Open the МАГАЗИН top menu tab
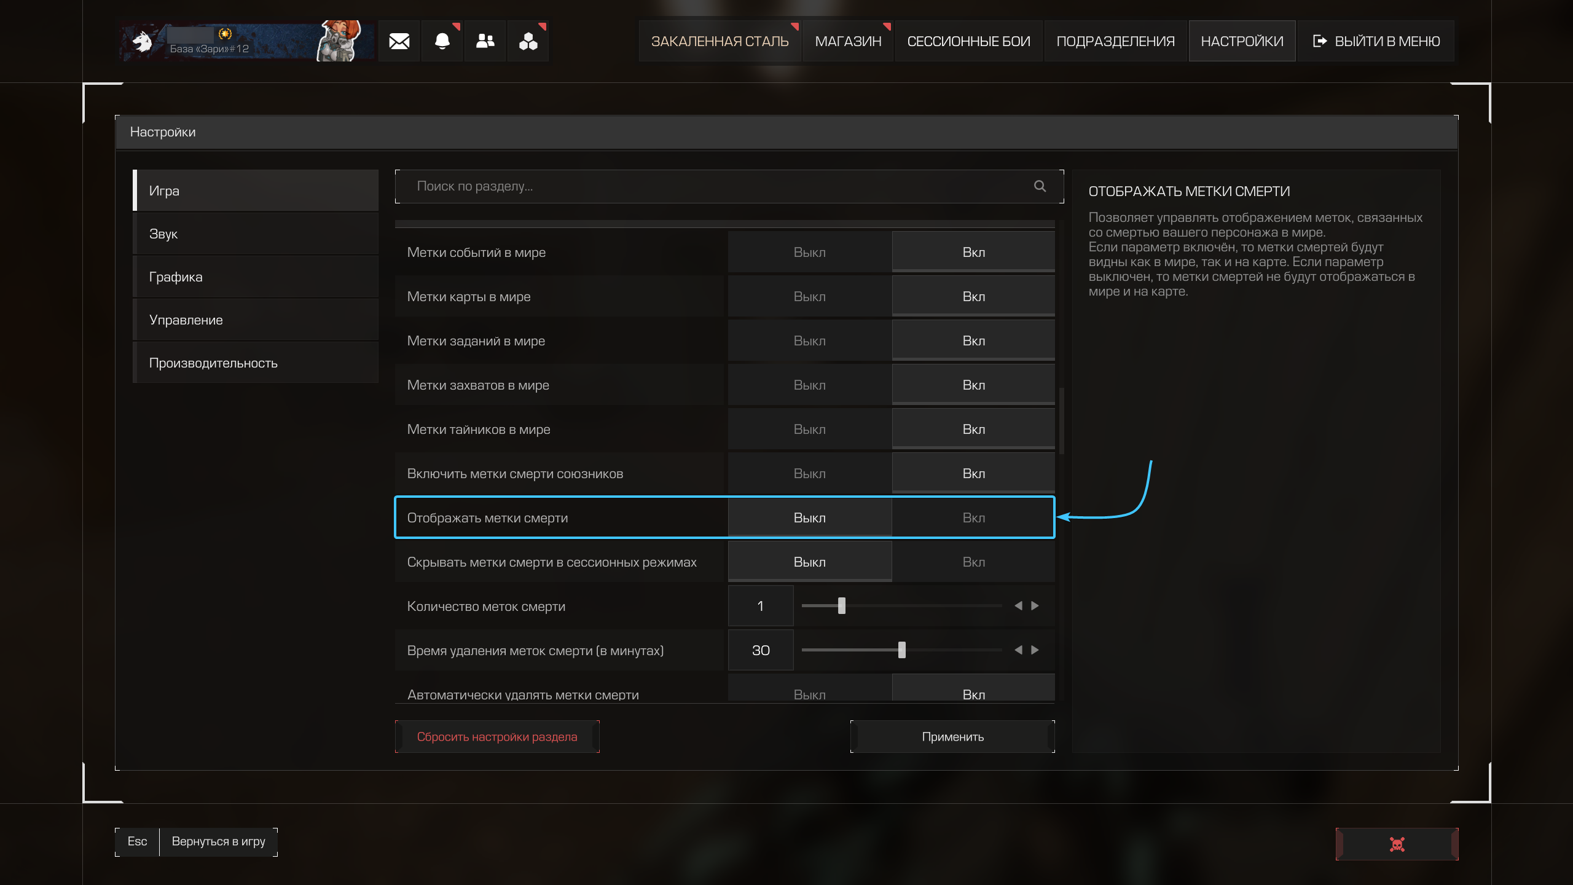Screen dimensions: 1573x885 pos(848,41)
